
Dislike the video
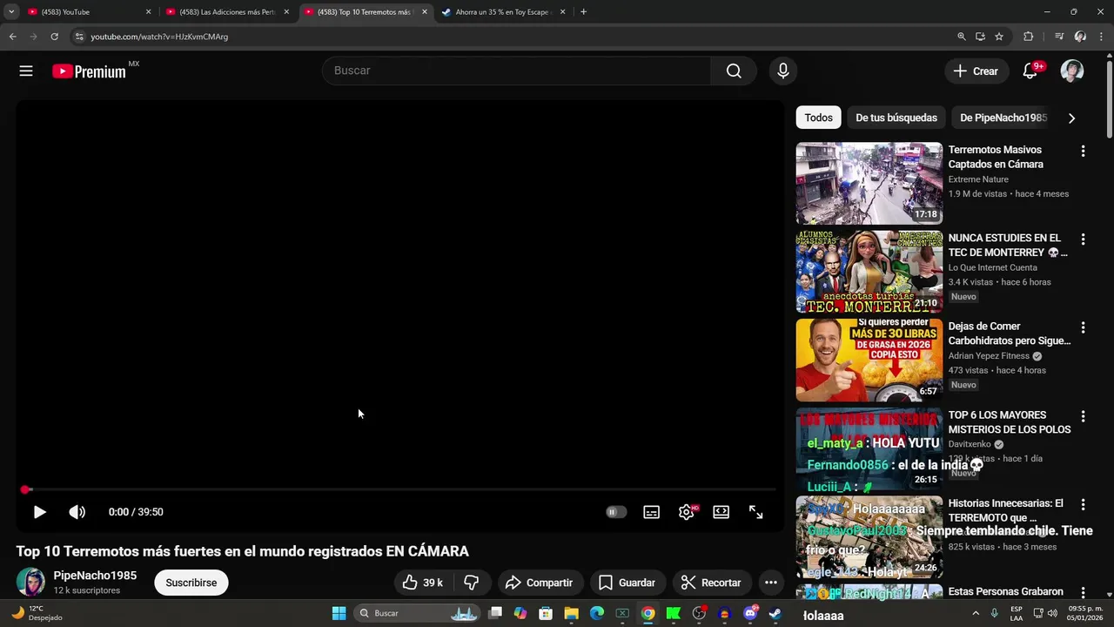pos(472,583)
